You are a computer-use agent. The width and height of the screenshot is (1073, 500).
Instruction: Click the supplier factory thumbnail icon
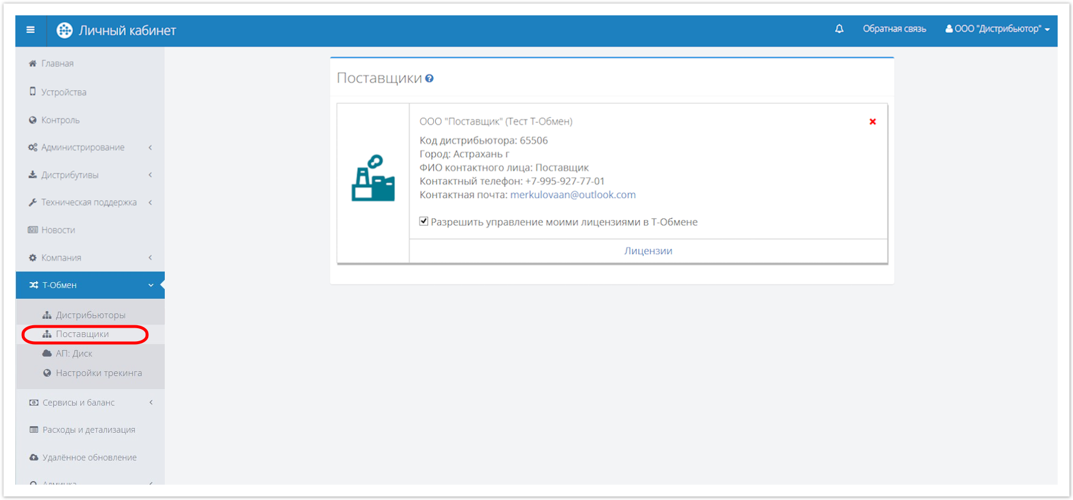click(x=373, y=179)
